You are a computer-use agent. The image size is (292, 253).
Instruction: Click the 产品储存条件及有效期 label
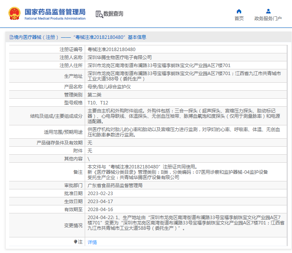[x=60, y=143]
